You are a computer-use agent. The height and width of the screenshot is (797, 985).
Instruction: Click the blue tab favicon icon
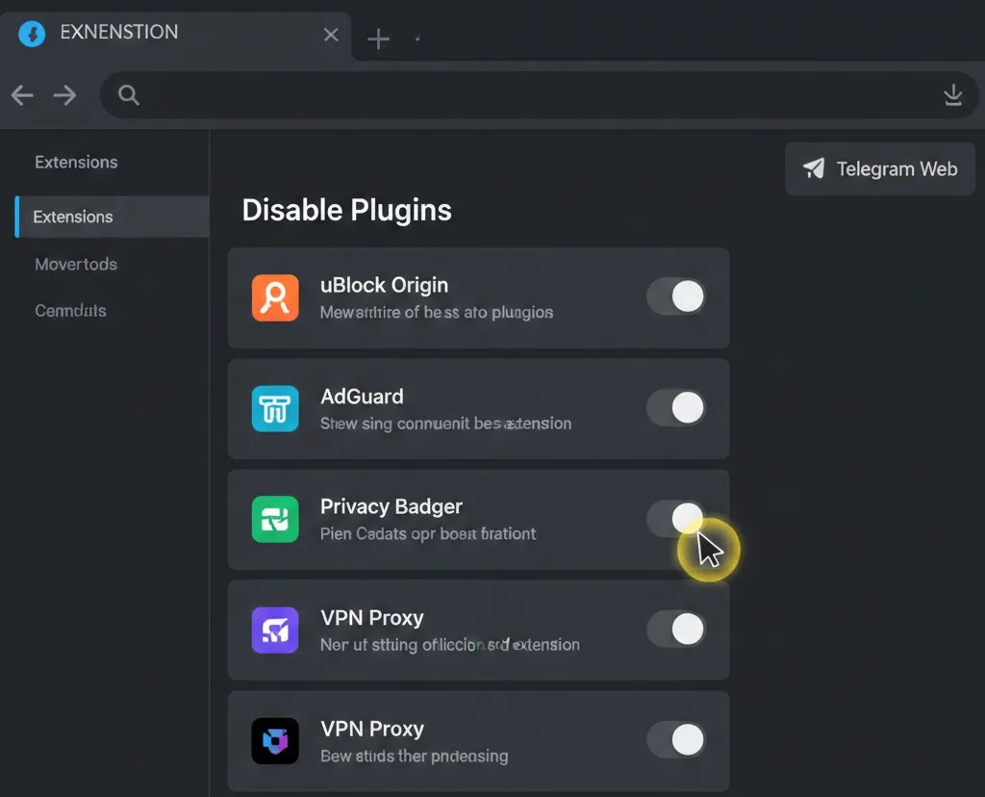tap(32, 34)
